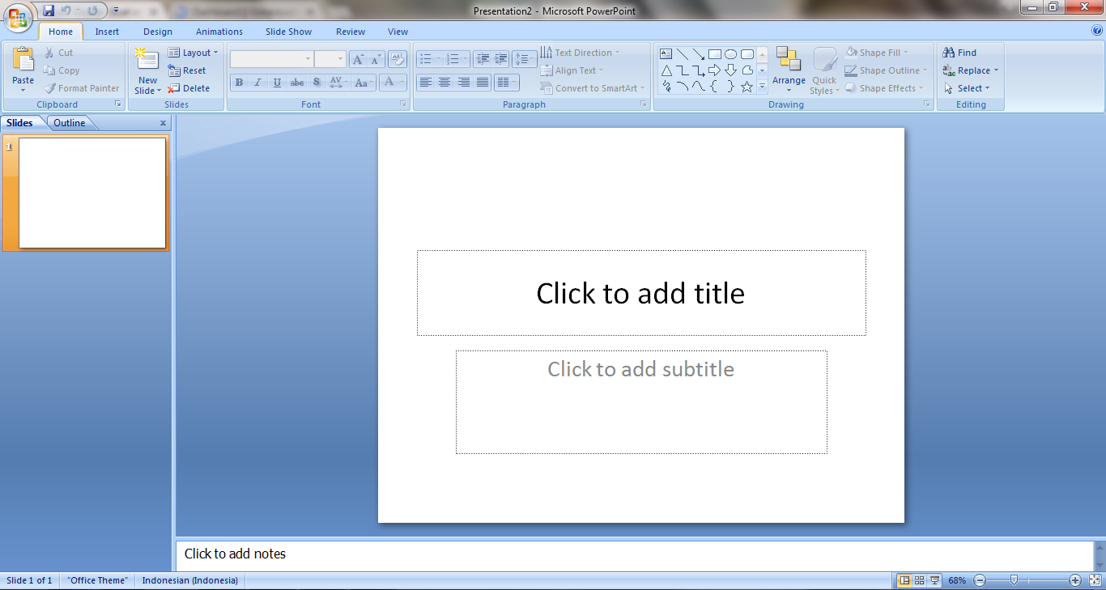Select the Rectangle shape

[715, 54]
